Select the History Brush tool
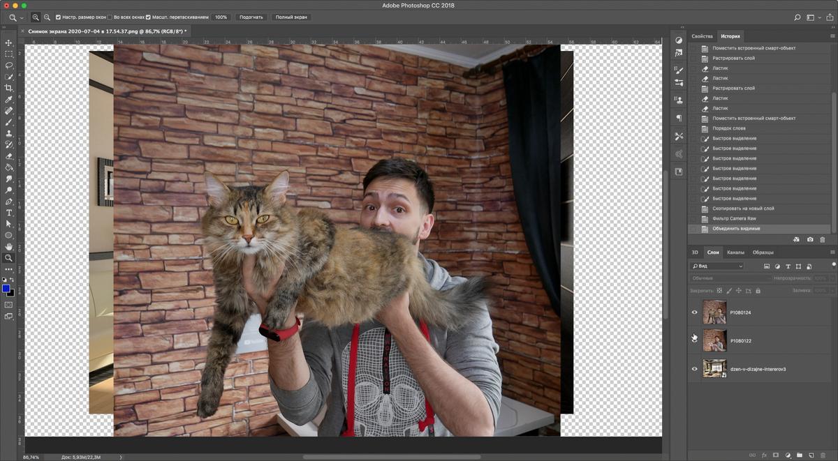The height and width of the screenshot is (461, 838). click(x=9, y=144)
